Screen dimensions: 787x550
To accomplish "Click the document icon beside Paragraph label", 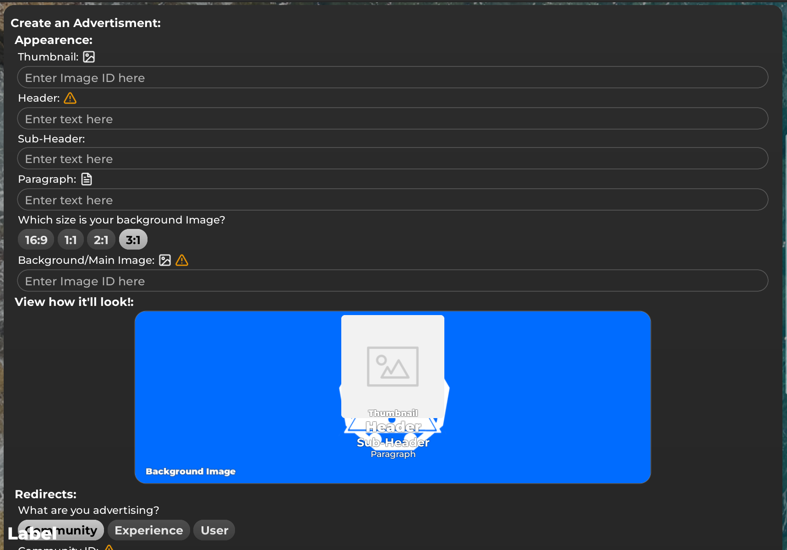I will pyautogui.click(x=87, y=179).
